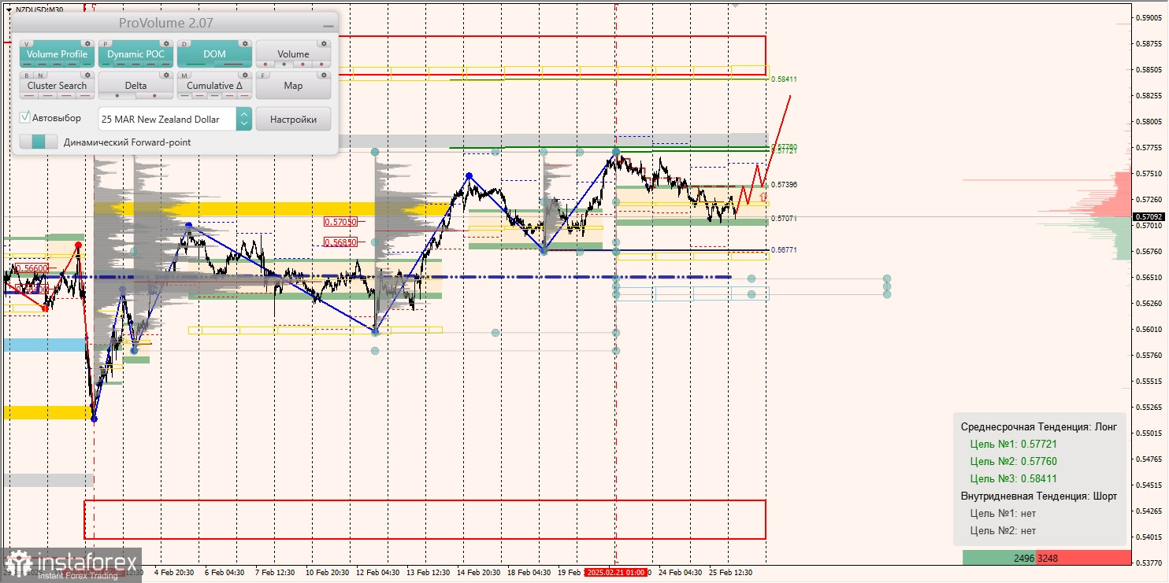Click the current price tag 0.57092
Image resolution: width=1169 pixels, height=583 pixels.
pyautogui.click(x=1149, y=216)
